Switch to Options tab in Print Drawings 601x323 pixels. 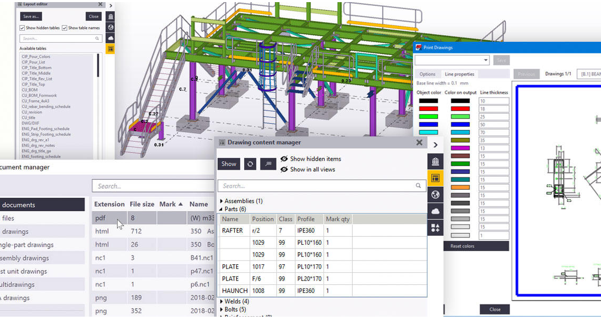[428, 74]
